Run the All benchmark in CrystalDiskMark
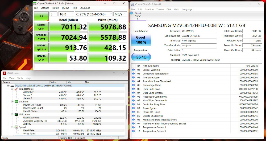Screen dimensions: 266x141 pyautogui.click(x=41, y=16)
